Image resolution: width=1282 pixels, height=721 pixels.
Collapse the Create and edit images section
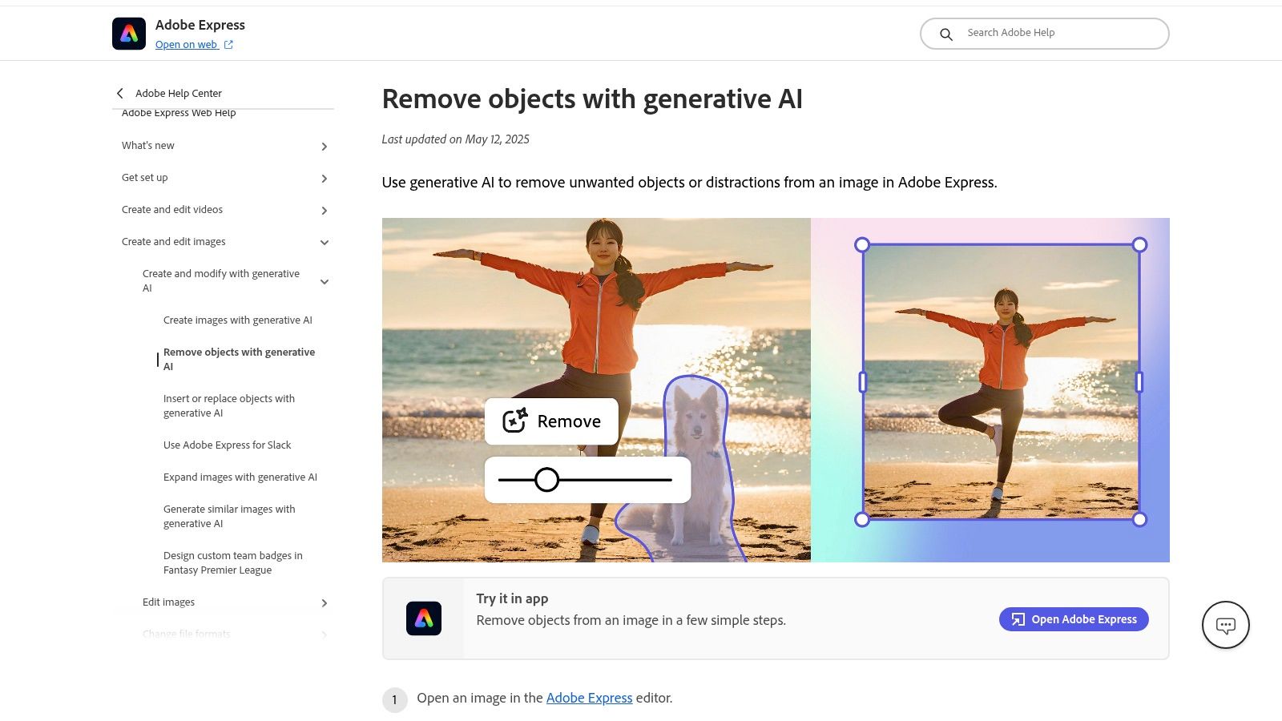(324, 243)
